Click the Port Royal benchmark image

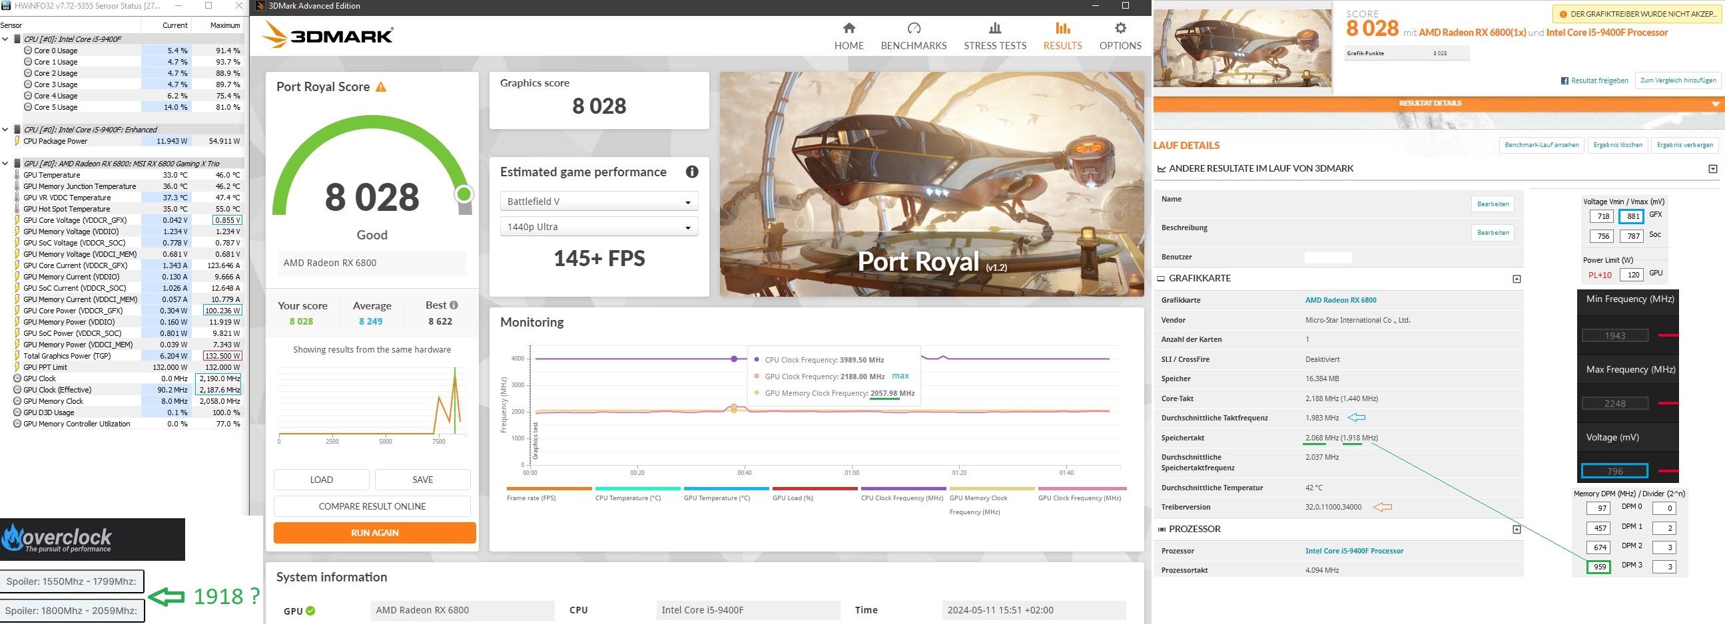click(932, 184)
